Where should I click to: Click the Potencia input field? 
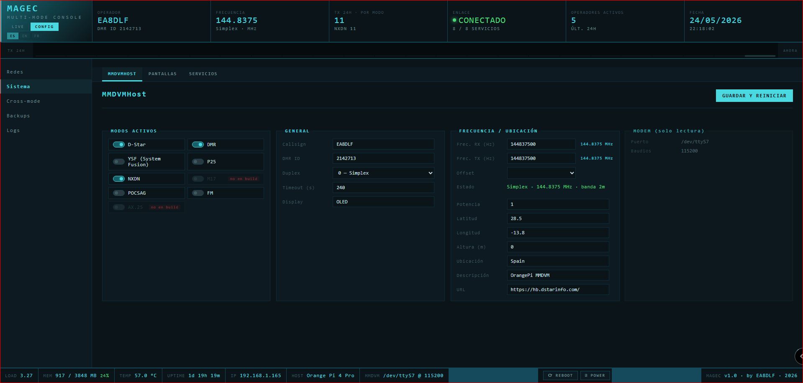tap(558, 204)
